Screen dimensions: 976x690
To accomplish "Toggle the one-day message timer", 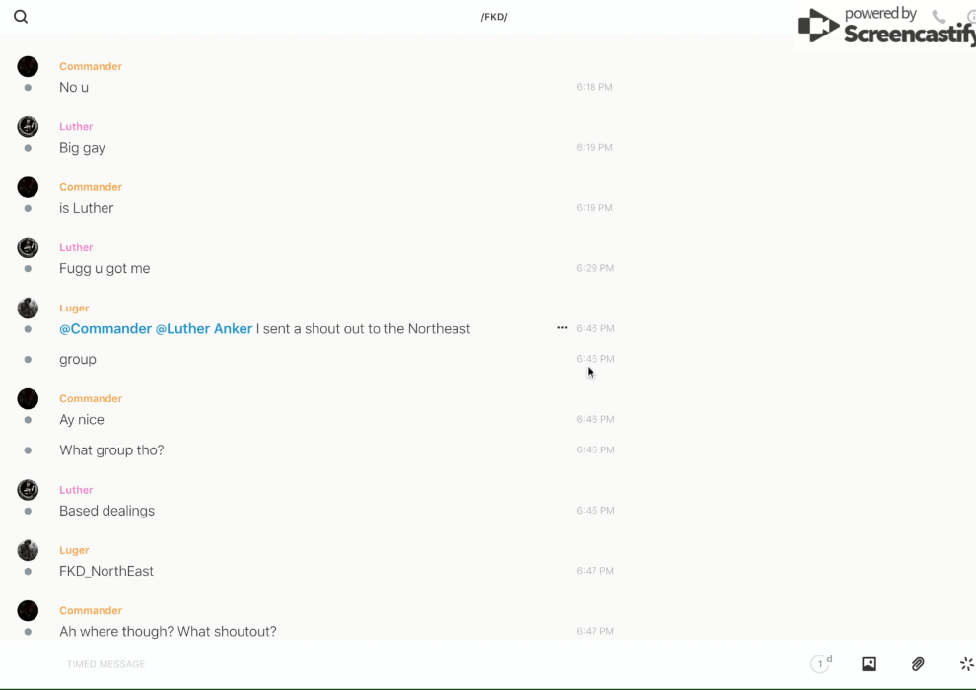I will tap(821, 664).
